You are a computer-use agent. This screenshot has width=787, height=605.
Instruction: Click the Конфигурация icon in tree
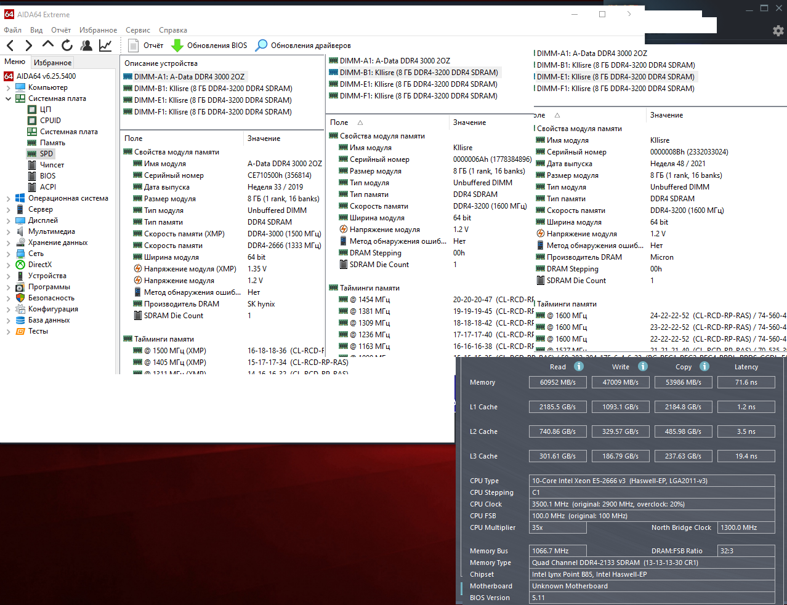[20, 309]
